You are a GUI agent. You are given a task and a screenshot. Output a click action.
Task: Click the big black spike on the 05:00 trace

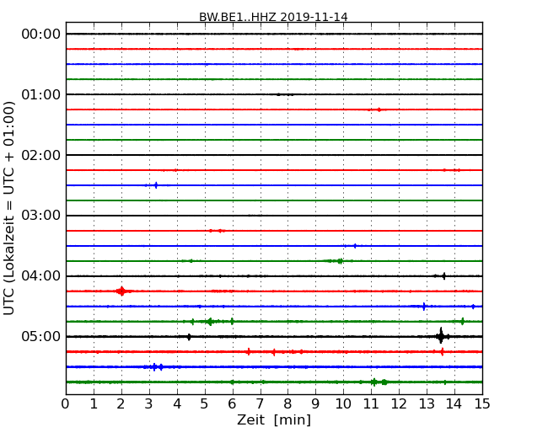pos(441,336)
